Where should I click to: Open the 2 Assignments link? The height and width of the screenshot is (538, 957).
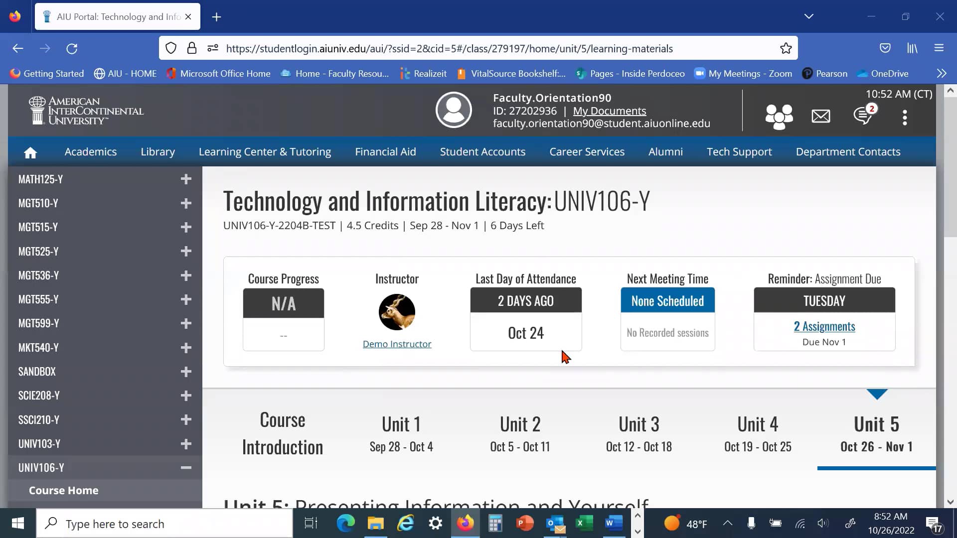pos(824,326)
